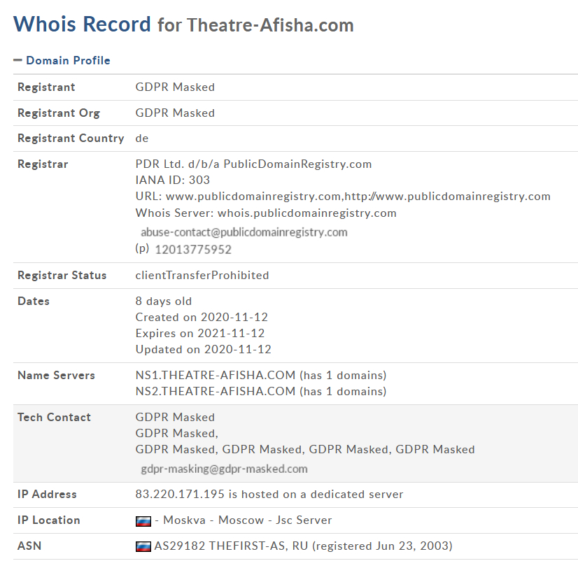Click the 'Created on 2020-11-12' date
The width and height of the screenshot is (578, 561).
pos(202,318)
